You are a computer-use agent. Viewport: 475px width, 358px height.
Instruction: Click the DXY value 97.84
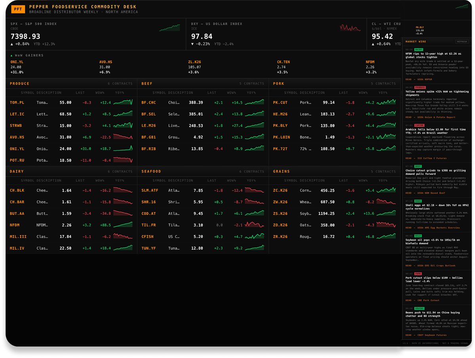click(x=202, y=37)
